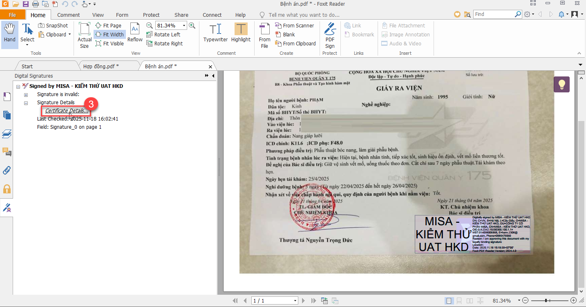Choose Fit Visible view
586x307 pixels.
pyautogui.click(x=110, y=43)
